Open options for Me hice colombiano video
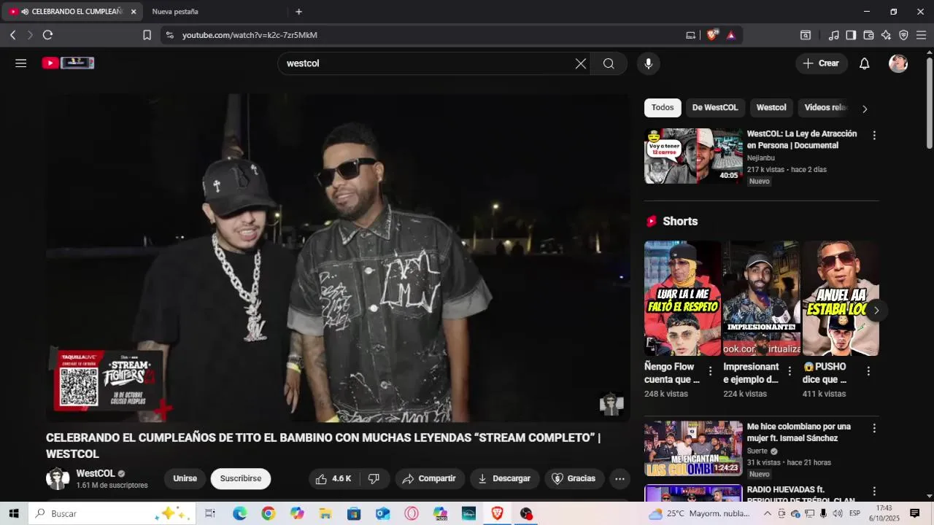The width and height of the screenshot is (934, 525). tap(874, 428)
